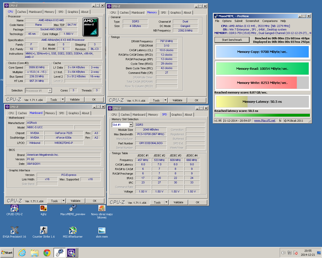Open Internet Explorer from taskbar

coord(22,253)
